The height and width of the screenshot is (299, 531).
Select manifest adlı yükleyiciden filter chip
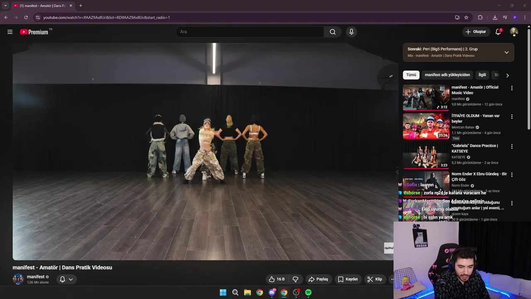click(447, 75)
